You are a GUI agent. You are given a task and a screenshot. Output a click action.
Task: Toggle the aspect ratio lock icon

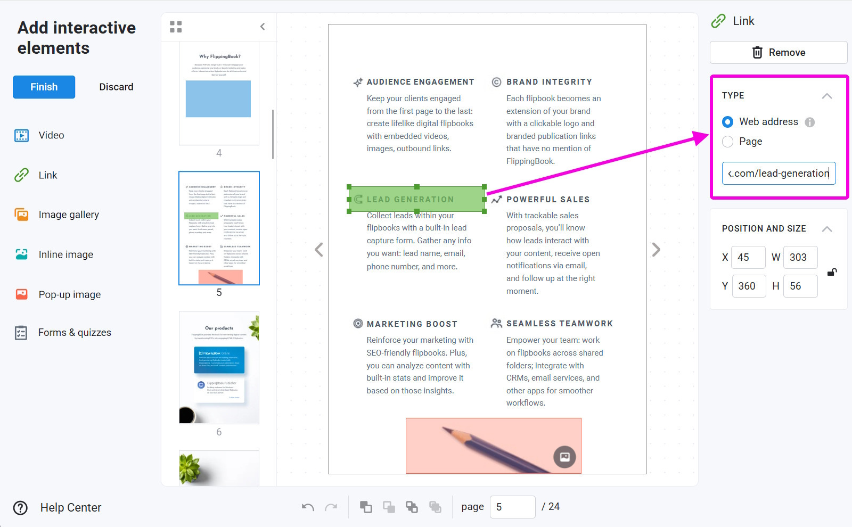point(832,272)
